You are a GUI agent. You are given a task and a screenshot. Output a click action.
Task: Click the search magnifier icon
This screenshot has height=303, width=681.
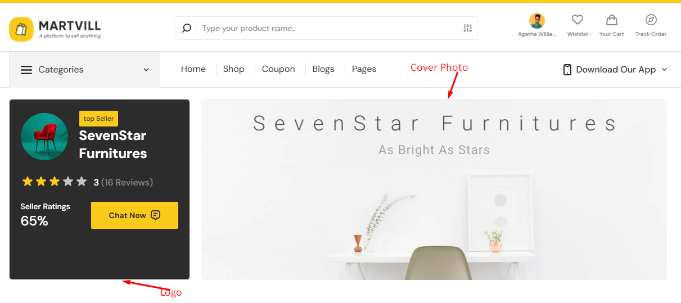click(187, 28)
